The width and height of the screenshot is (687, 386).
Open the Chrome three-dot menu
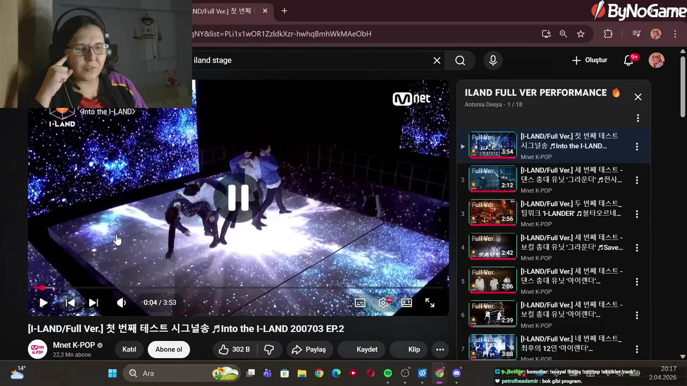(675, 34)
